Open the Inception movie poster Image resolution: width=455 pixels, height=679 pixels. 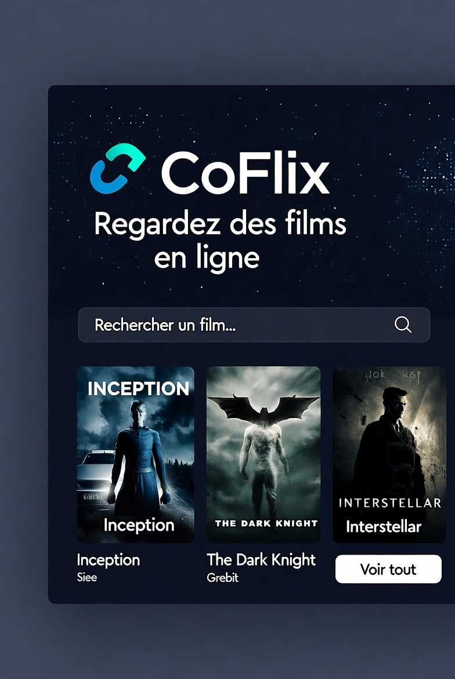point(135,454)
